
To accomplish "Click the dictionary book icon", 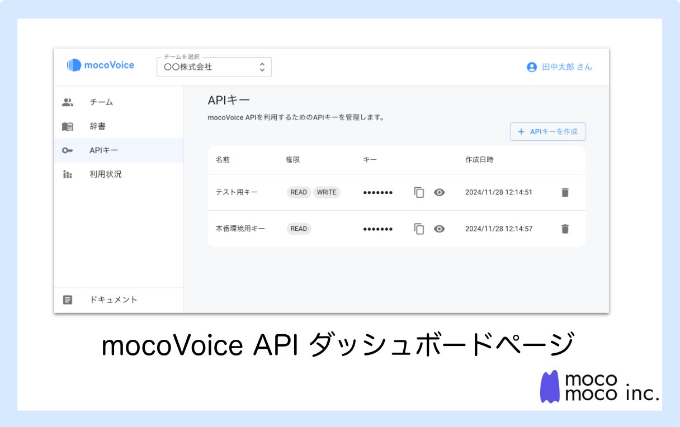I will (68, 126).
